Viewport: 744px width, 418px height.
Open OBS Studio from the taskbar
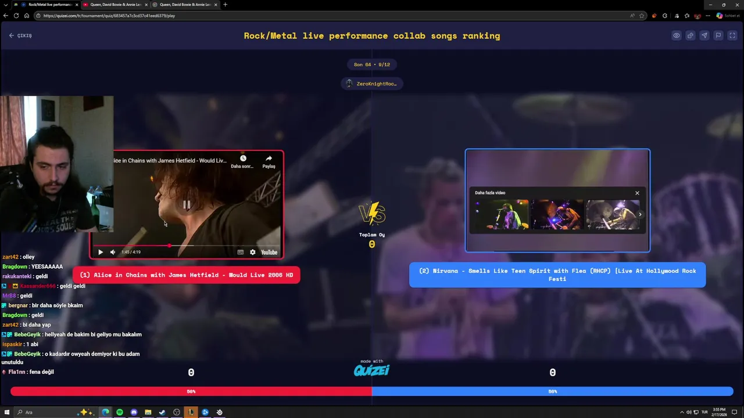tap(177, 412)
